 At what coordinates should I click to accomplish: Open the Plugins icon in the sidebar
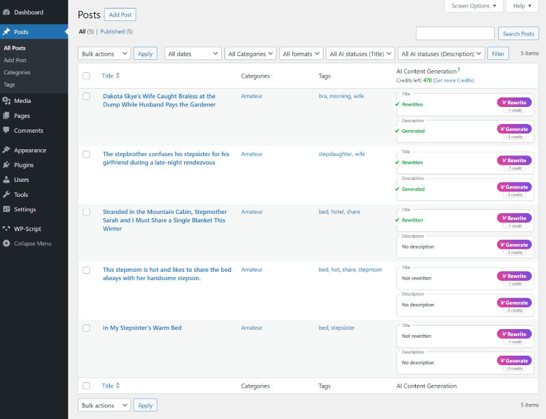point(7,165)
